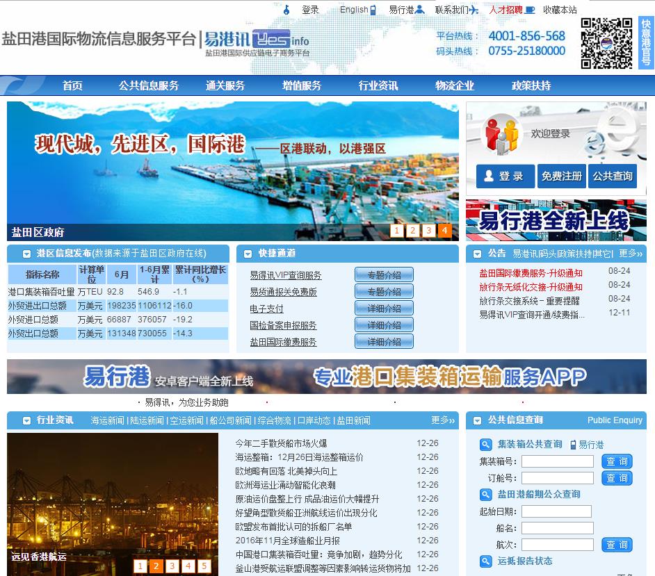Image resolution: width=655 pixels, height=576 pixels.
Task: Show main banner slide 4
Action: click(445, 231)
